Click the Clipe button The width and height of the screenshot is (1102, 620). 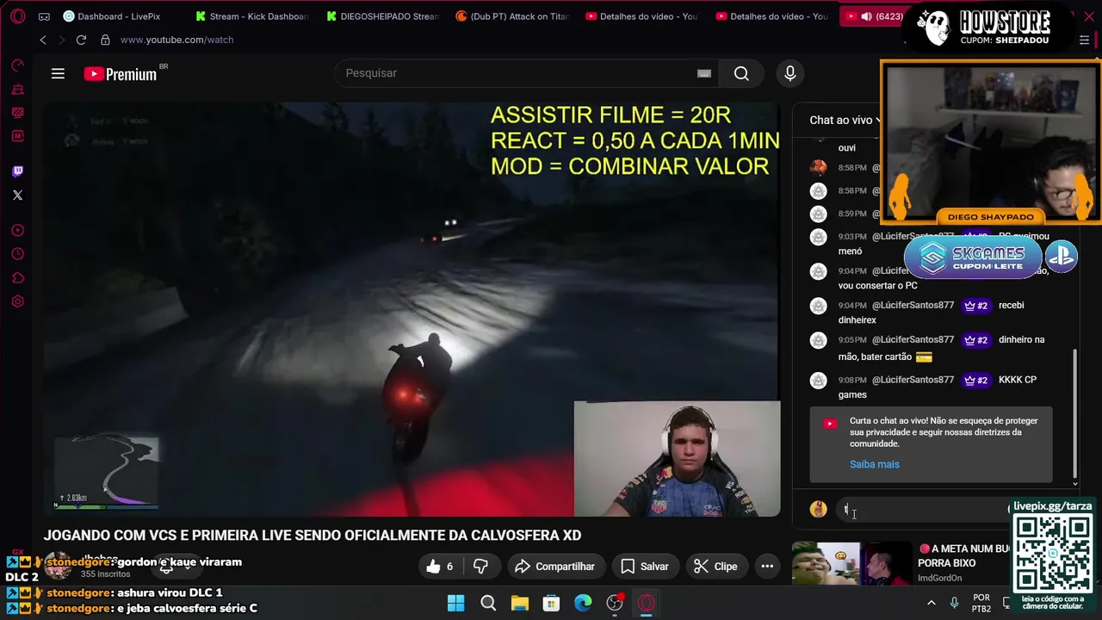point(716,566)
